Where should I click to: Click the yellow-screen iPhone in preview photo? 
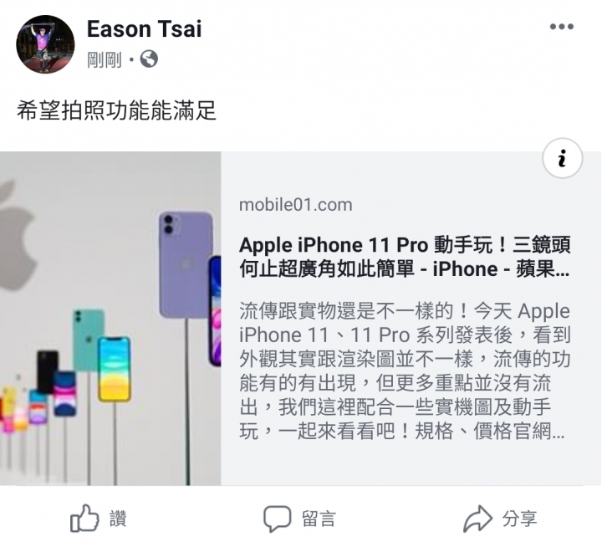coord(114,369)
